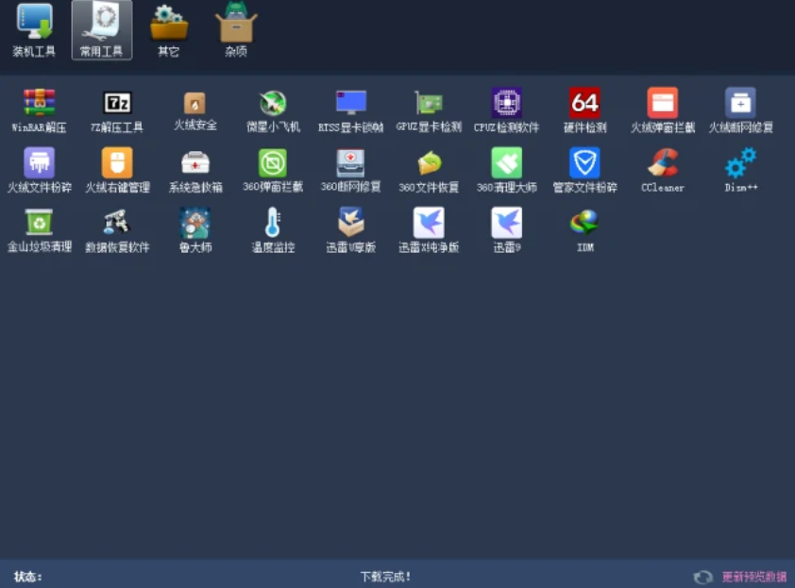Open 360断网修复 tool

point(351,170)
